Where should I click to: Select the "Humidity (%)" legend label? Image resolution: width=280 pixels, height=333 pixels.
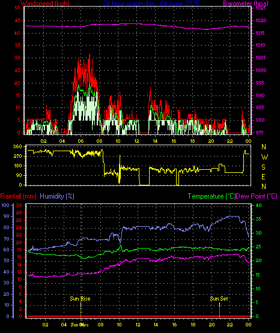pos(57,196)
